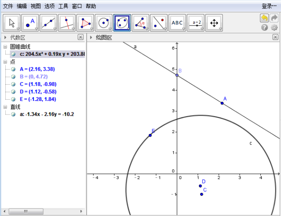The image size is (281, 216).
Task: Open the 文件 menu
Action: point(8,6)
